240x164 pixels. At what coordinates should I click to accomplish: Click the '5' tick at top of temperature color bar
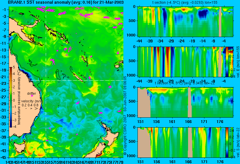tap(14, 67)
